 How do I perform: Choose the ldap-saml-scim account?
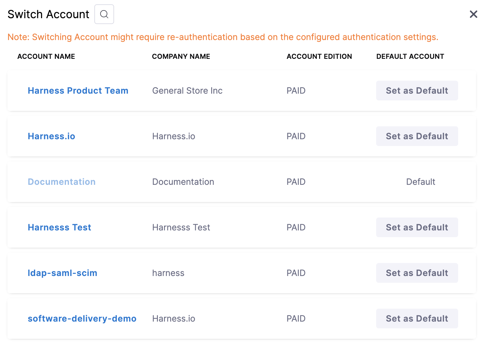[x=63, y=273]
